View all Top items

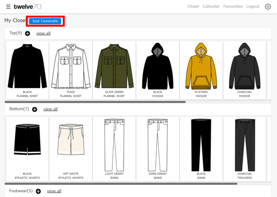(x=44, y=33)
